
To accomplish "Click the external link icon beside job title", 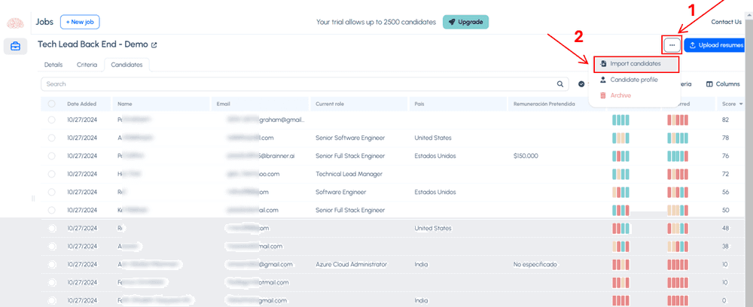I will (x=154, y=45).
